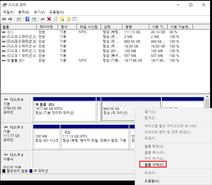Screen dimensions: 212x185
Task: Click the connect/rescan disk toolbar icon
Action: 42,19
